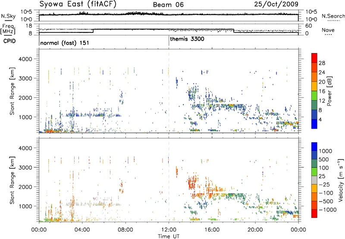The width and height of the screenshot is (345, 239).
Task: Click the '8' Power colorbar label
Action: (320, 110)
